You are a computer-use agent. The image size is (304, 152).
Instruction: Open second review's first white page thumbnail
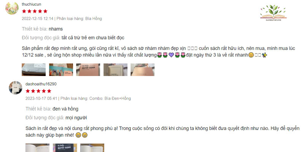(37, 148)
